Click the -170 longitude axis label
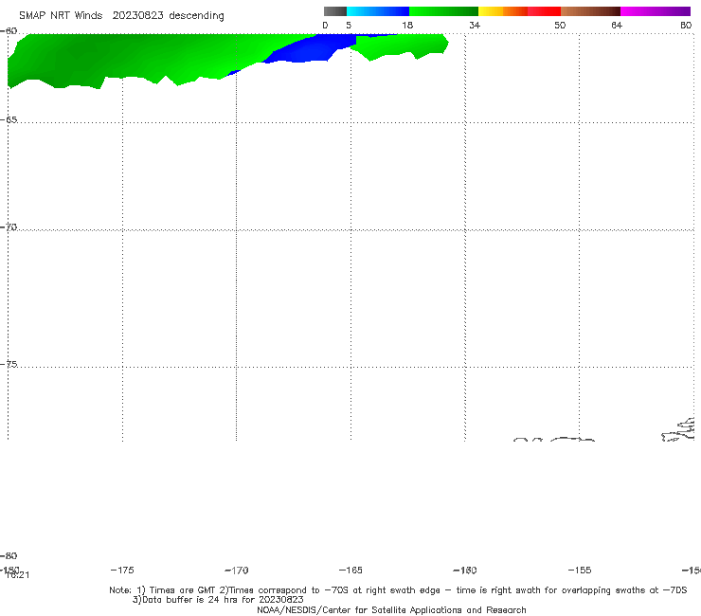Viewport: 701px width, 616px height. tap(237, 570)
